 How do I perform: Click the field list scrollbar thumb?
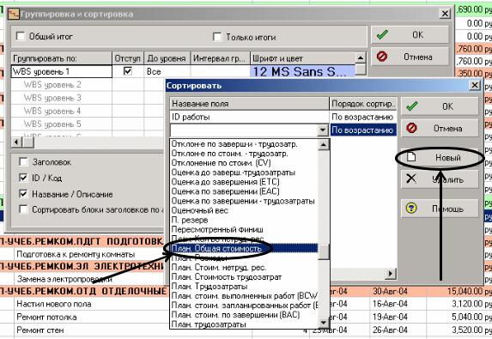(323, 251)
